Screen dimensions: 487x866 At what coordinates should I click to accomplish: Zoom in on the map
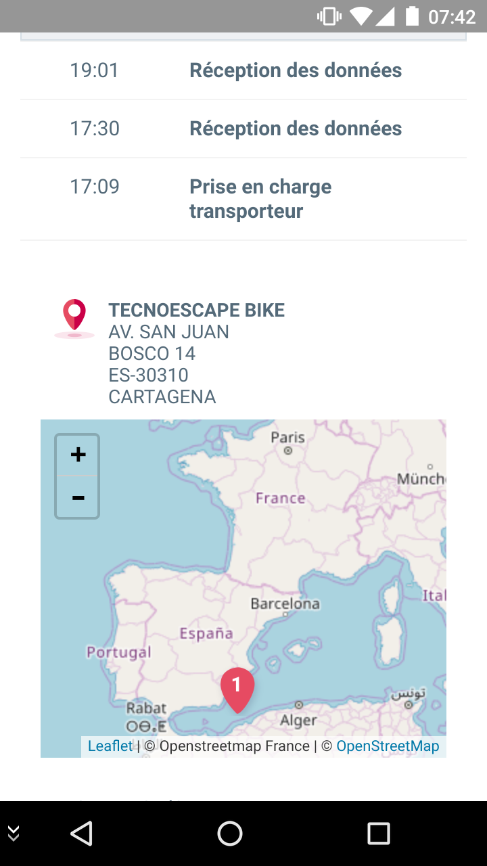pyautogui.click(x=78, y=455)
